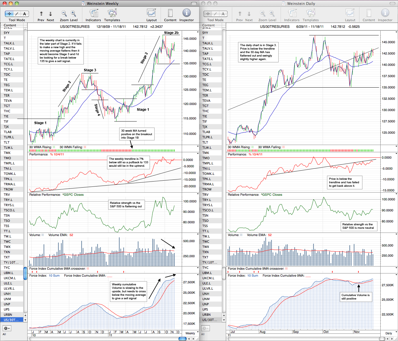
Task: Open Inspector in Weinstein Daily window
Action: click(x=385, y=13)
